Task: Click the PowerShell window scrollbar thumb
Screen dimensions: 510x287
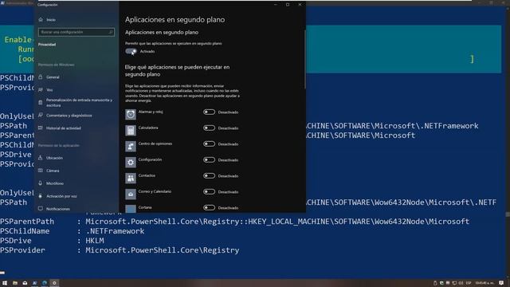Action: coord(508,214)
